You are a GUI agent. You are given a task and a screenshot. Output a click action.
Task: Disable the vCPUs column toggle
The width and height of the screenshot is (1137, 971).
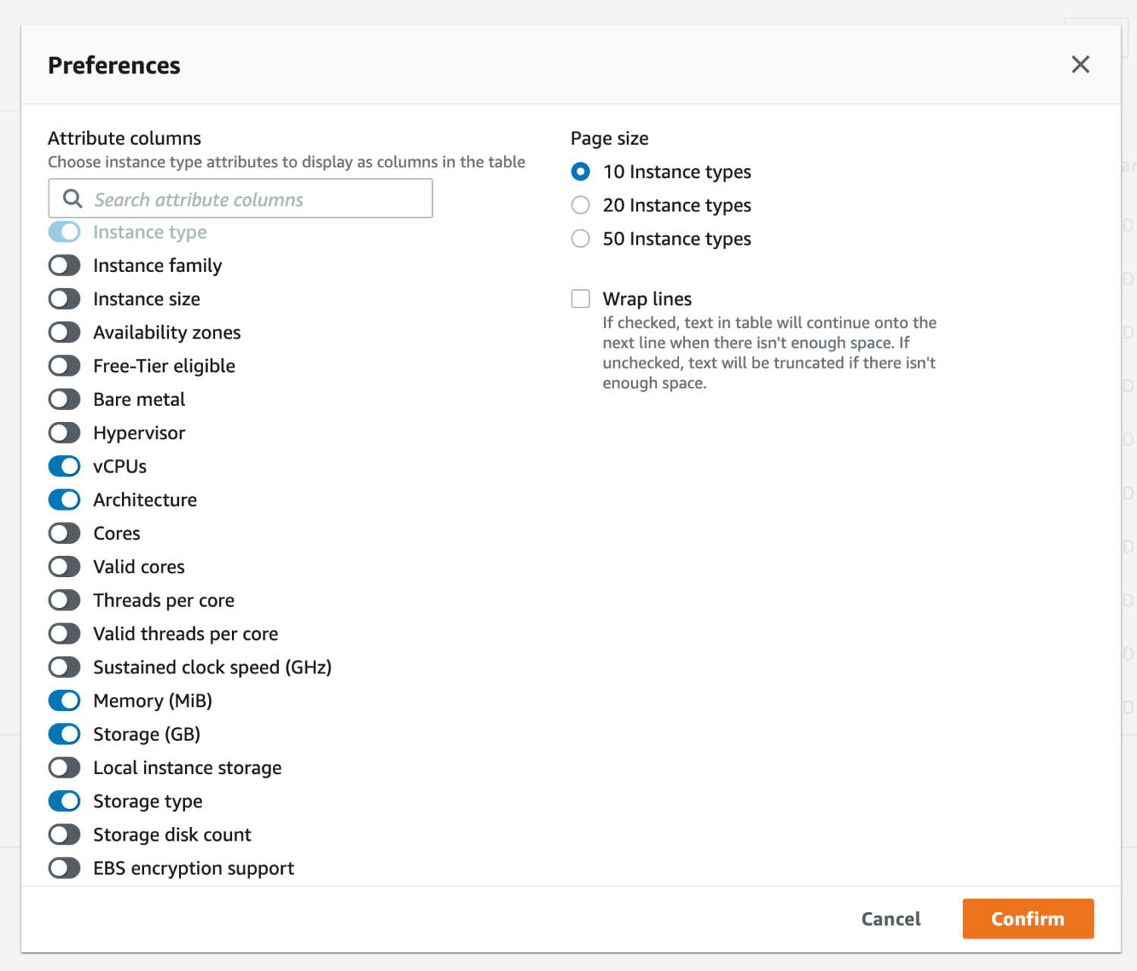coord(64,467)
